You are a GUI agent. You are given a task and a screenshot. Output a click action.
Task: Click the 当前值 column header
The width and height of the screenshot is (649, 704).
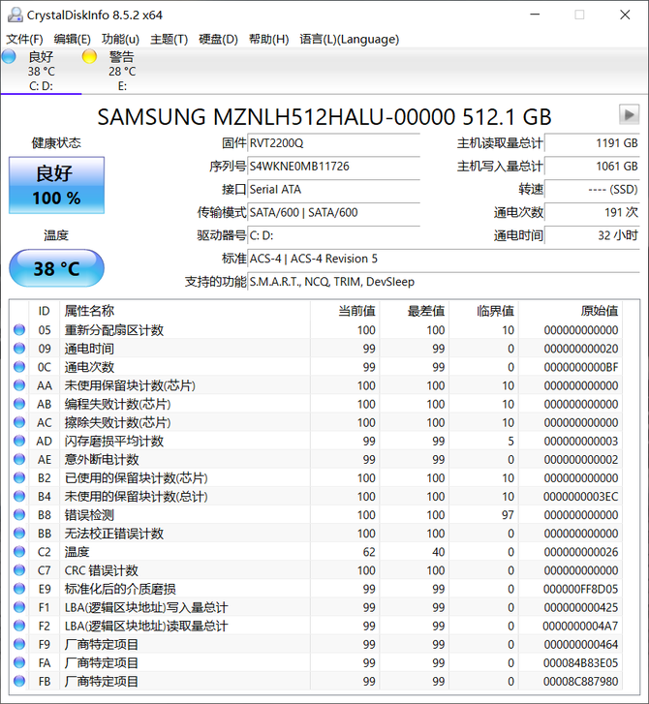point(345,311)
